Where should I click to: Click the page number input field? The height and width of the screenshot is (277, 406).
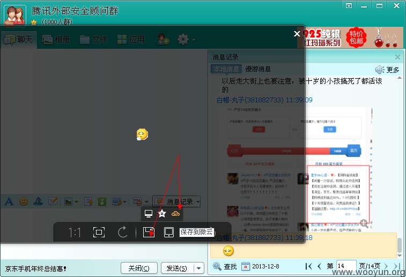[x=346, y=266]
